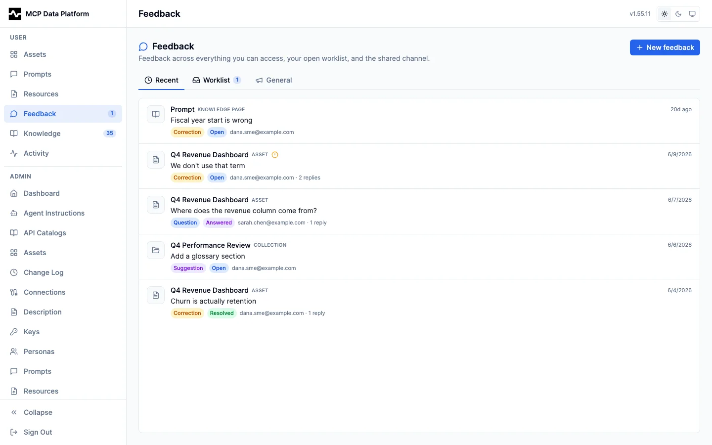712x445 pixels.
Task: Select system theme monitor icon
Action: click(x=692, y=14)
